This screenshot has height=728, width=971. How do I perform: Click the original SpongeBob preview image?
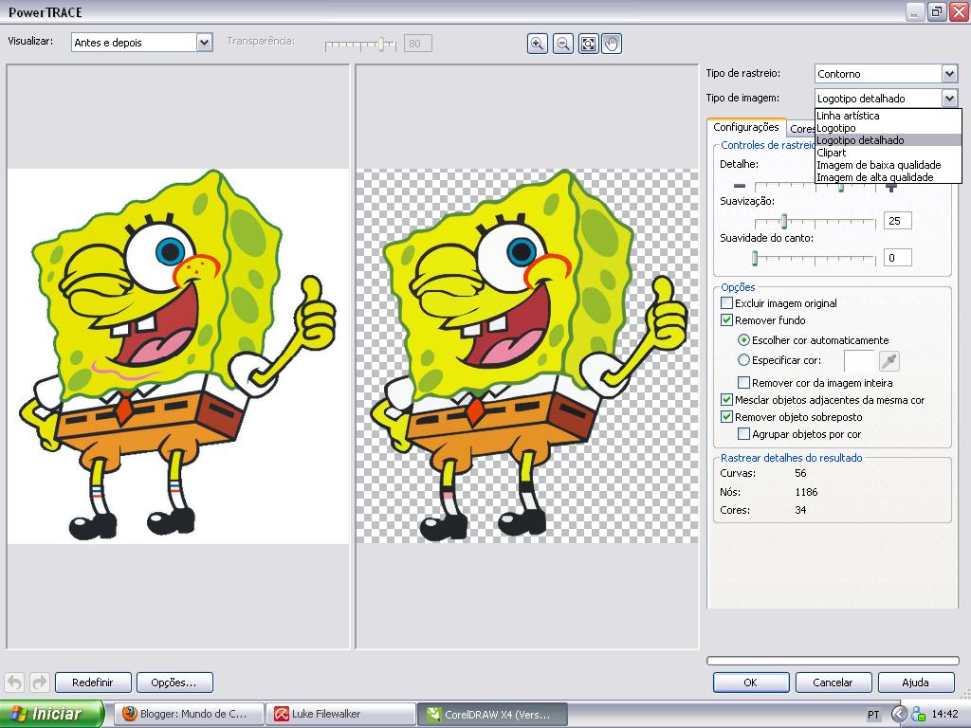[x=178, y=356]
